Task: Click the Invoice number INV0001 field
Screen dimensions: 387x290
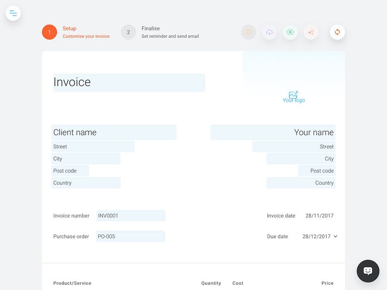Action: point(131,215)
